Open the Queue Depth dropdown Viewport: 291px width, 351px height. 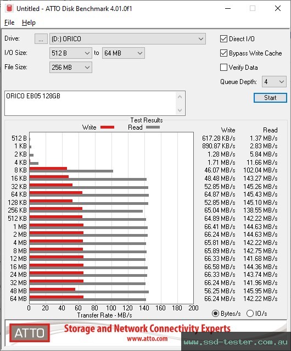274,82
